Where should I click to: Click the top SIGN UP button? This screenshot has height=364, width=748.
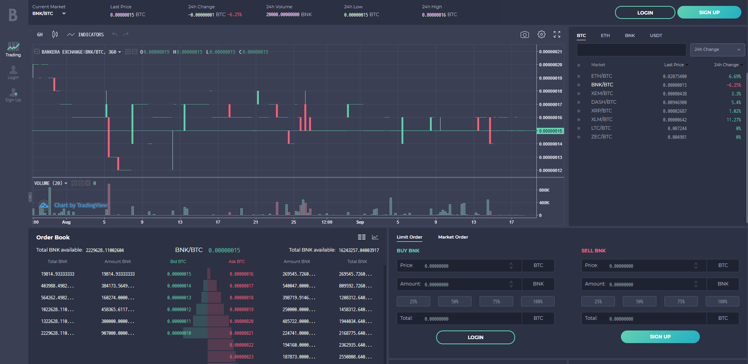pos(709,12)
